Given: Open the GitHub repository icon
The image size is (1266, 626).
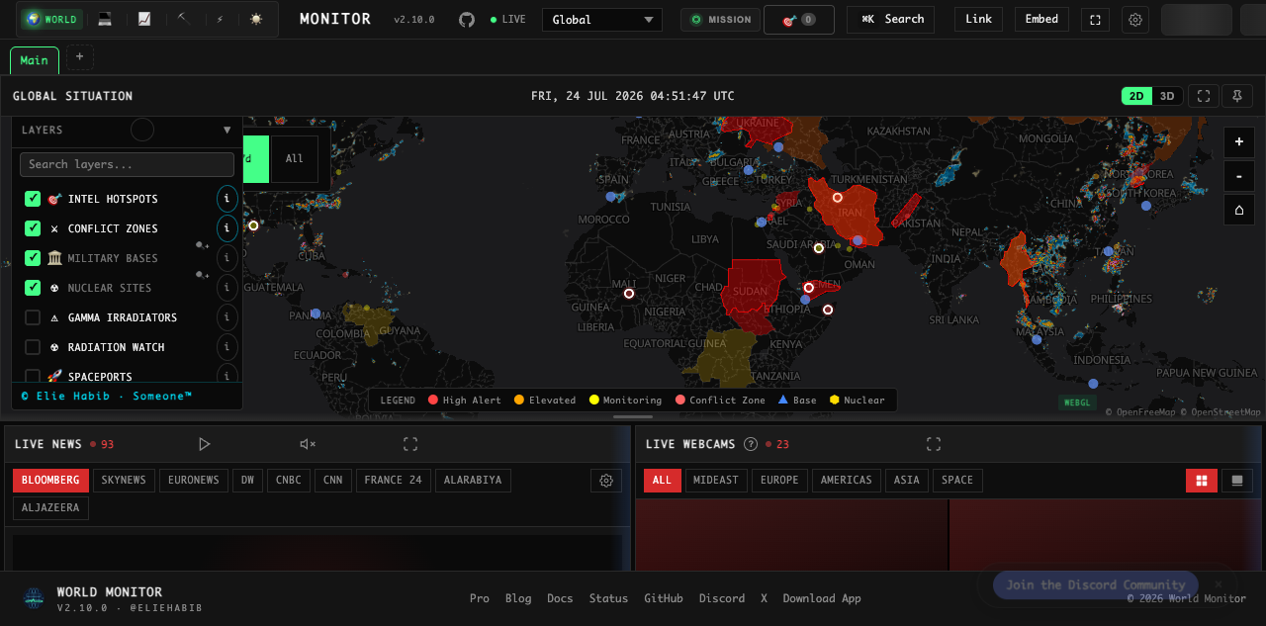Looking at the screenshot, I should click(467, 19).
